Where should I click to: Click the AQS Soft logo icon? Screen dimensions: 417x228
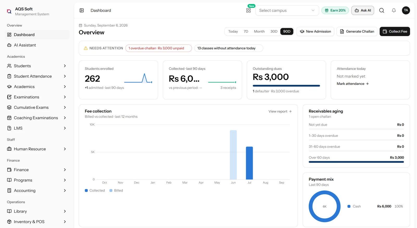pyautogui.click(x=9, y=11)
